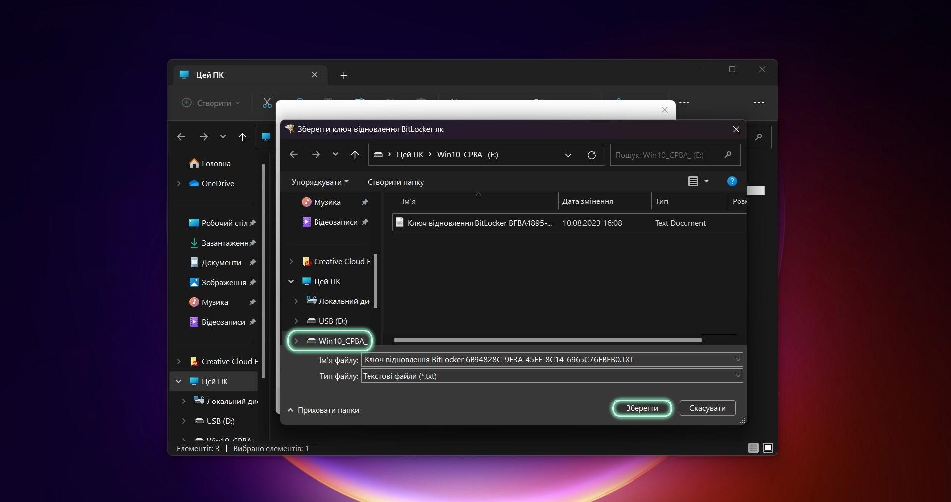Screen dimensions: 951x502
Task: Hide folders using Приховати папки
Action: [323, 410]
